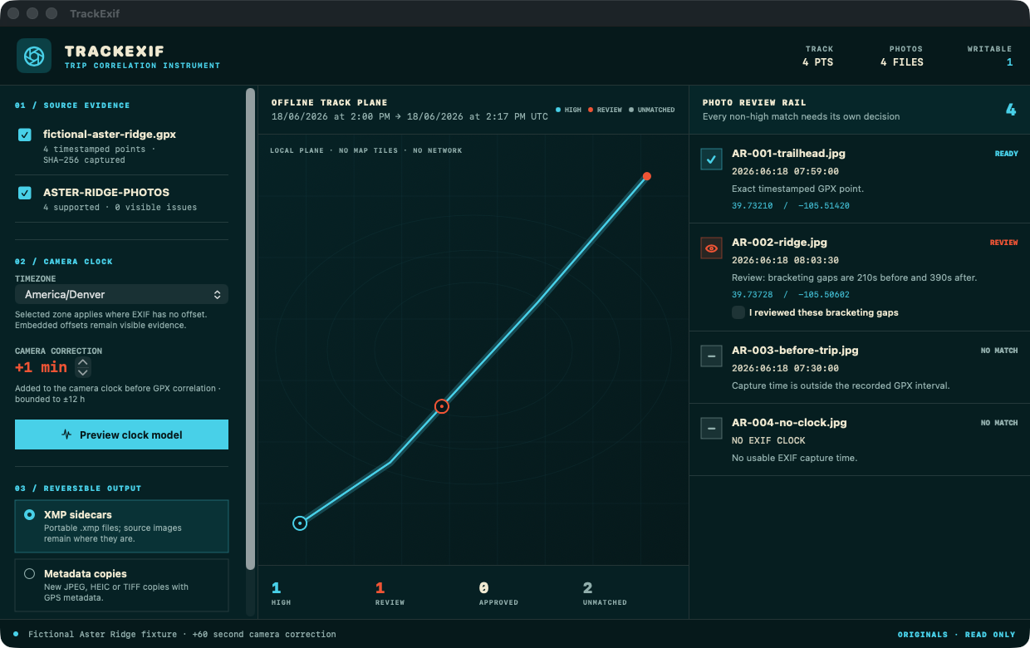Select the XMP sidecars output option
Image resolution: width=1030 pixels, height=648 pixels.
[121, 527]
